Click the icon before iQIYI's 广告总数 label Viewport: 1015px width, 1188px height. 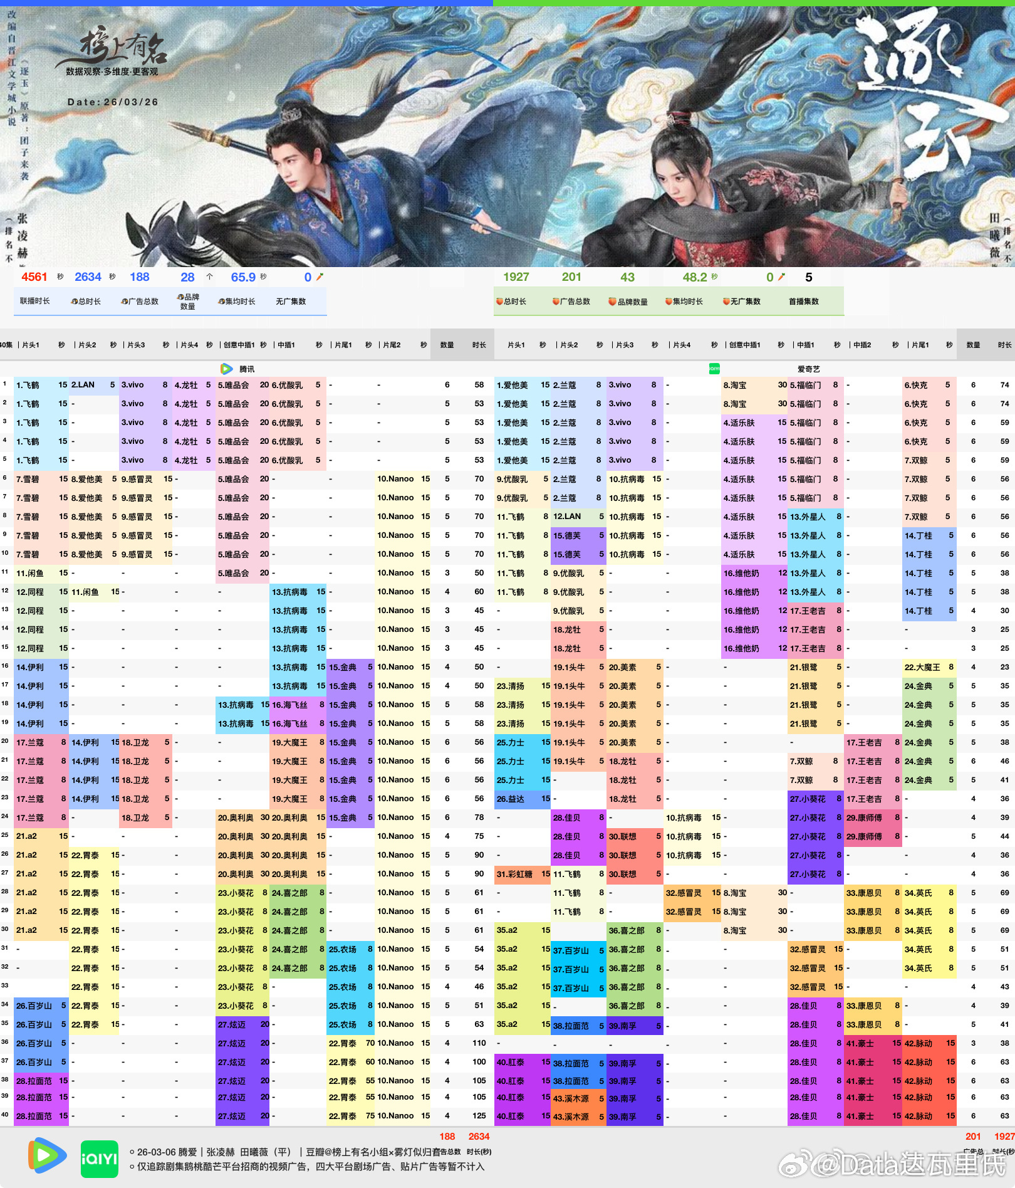(556, 302)
